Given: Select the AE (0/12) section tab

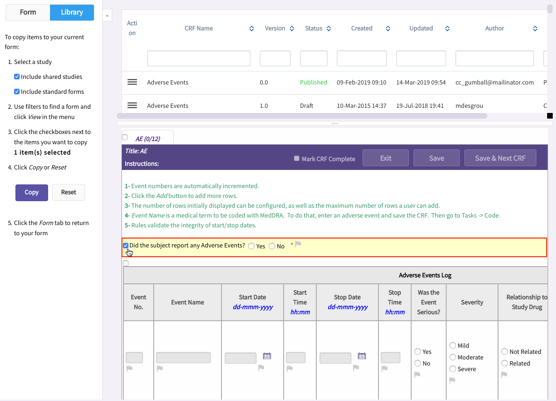Looking at the screenshot, I should tap(148, 139).
